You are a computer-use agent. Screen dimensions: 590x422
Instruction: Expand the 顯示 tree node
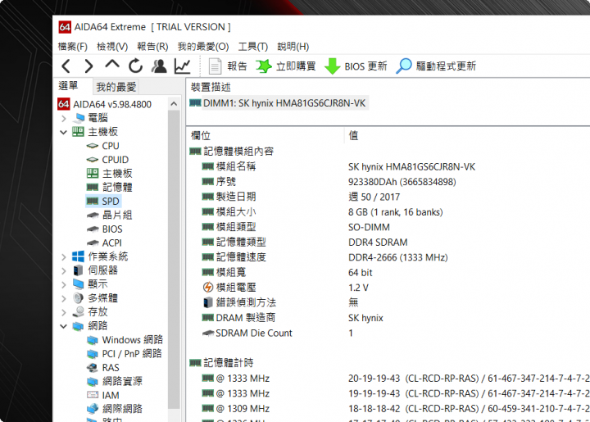point(64,284)
